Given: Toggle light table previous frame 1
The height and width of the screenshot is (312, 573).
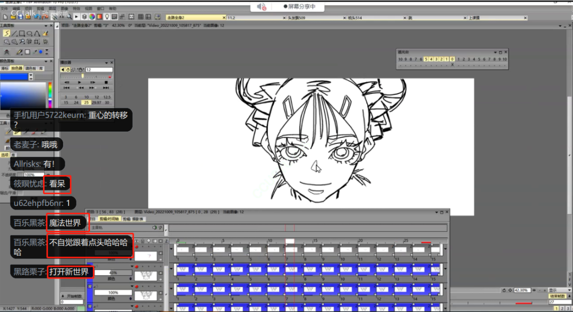Looking at the screenshot, I should [447, 59].
